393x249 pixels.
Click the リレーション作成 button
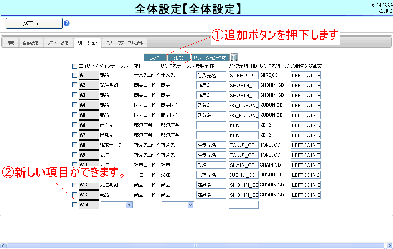coord(210,58)
